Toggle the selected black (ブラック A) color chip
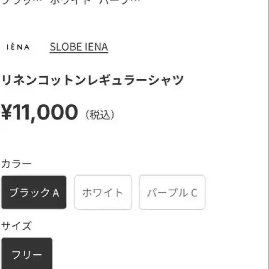This screenshot has width=269, height=269. point(34,192)
